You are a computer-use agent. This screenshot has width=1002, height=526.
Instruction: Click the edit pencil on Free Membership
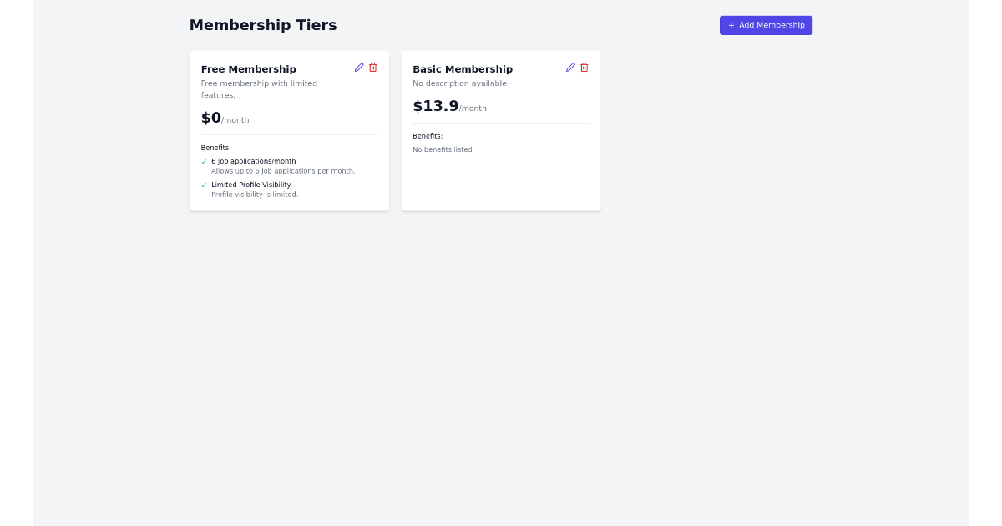[359, 68]
